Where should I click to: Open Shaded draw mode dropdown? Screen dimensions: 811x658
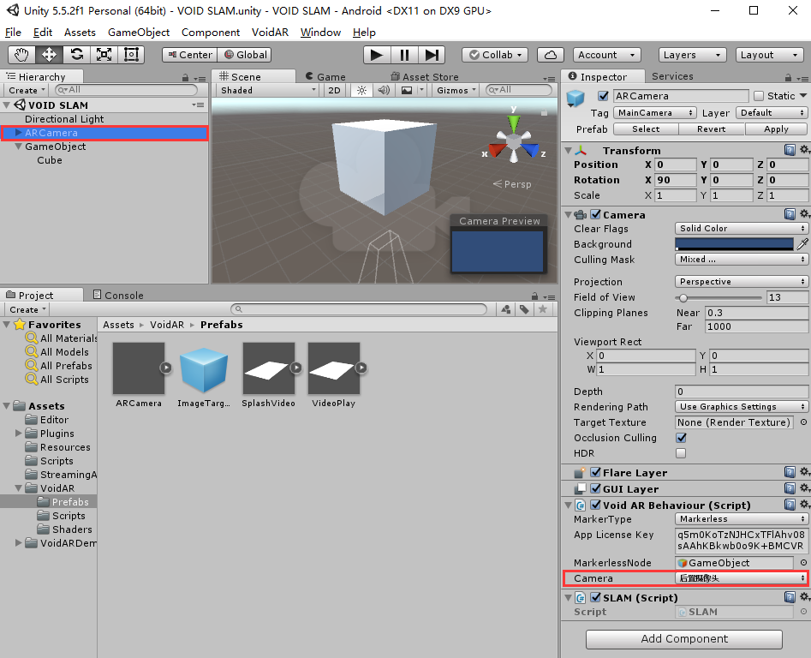268,91
